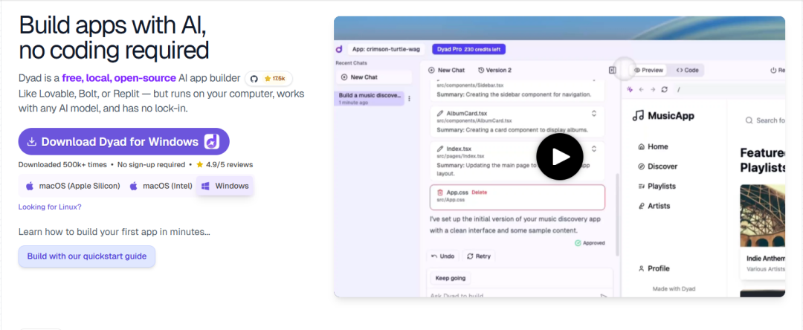
Task: Click the Retry button in the chat
Action: (479, 256)
